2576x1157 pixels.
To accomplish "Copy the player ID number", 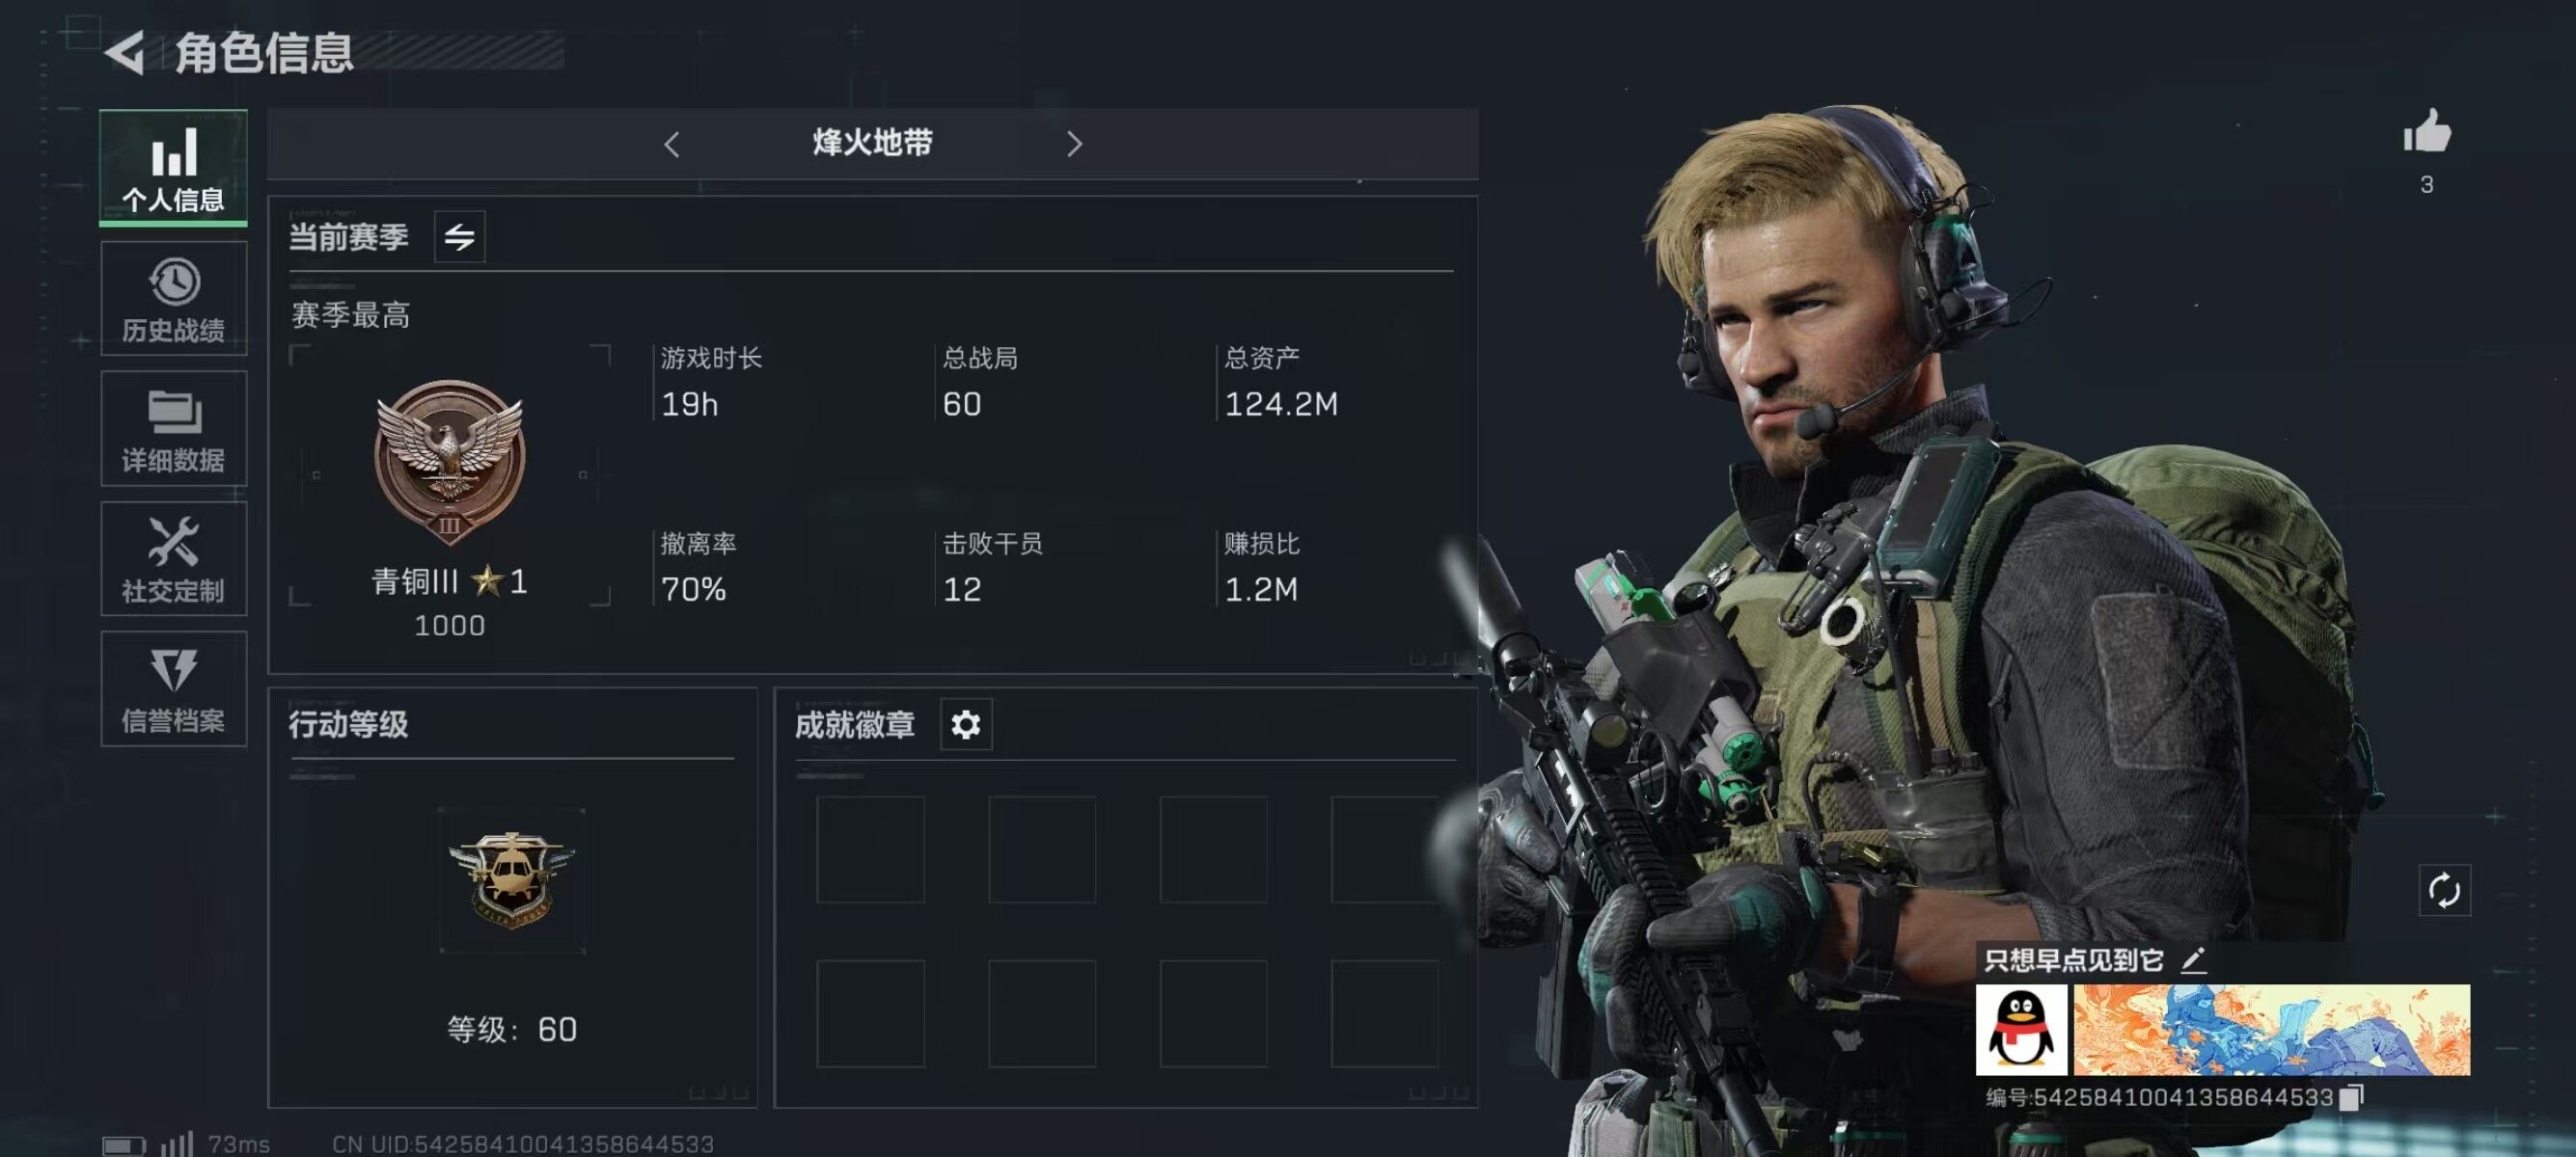I will [2351, 1097].
